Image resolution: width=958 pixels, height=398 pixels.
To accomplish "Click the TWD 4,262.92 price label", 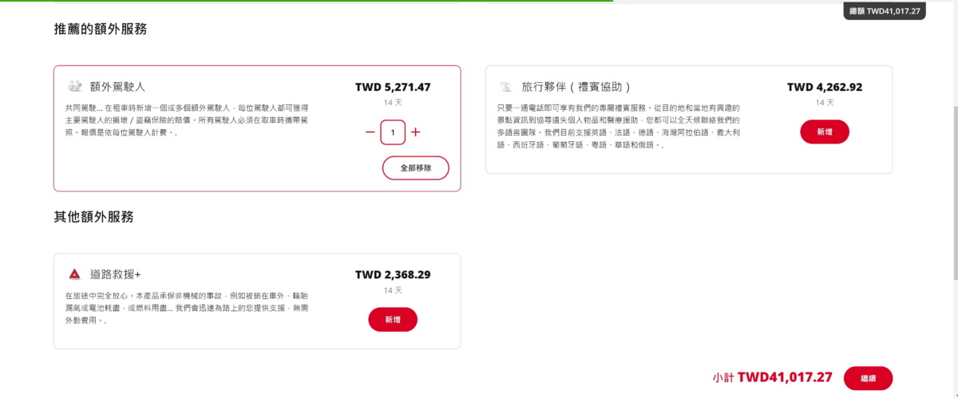I will (x=824, y=87).
